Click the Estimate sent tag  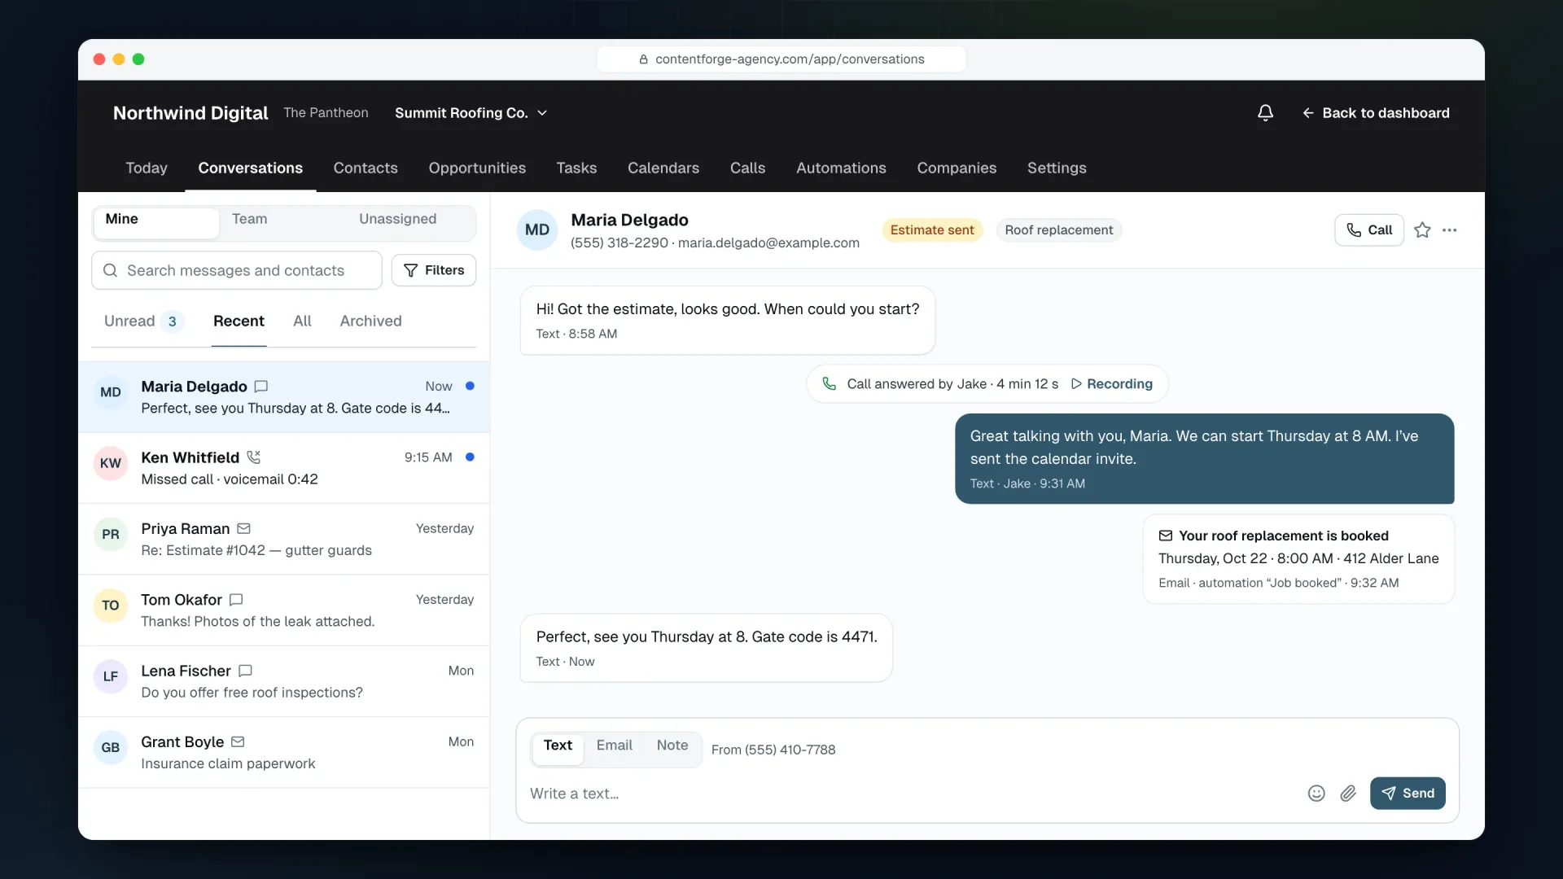click(x=932, y=230)
